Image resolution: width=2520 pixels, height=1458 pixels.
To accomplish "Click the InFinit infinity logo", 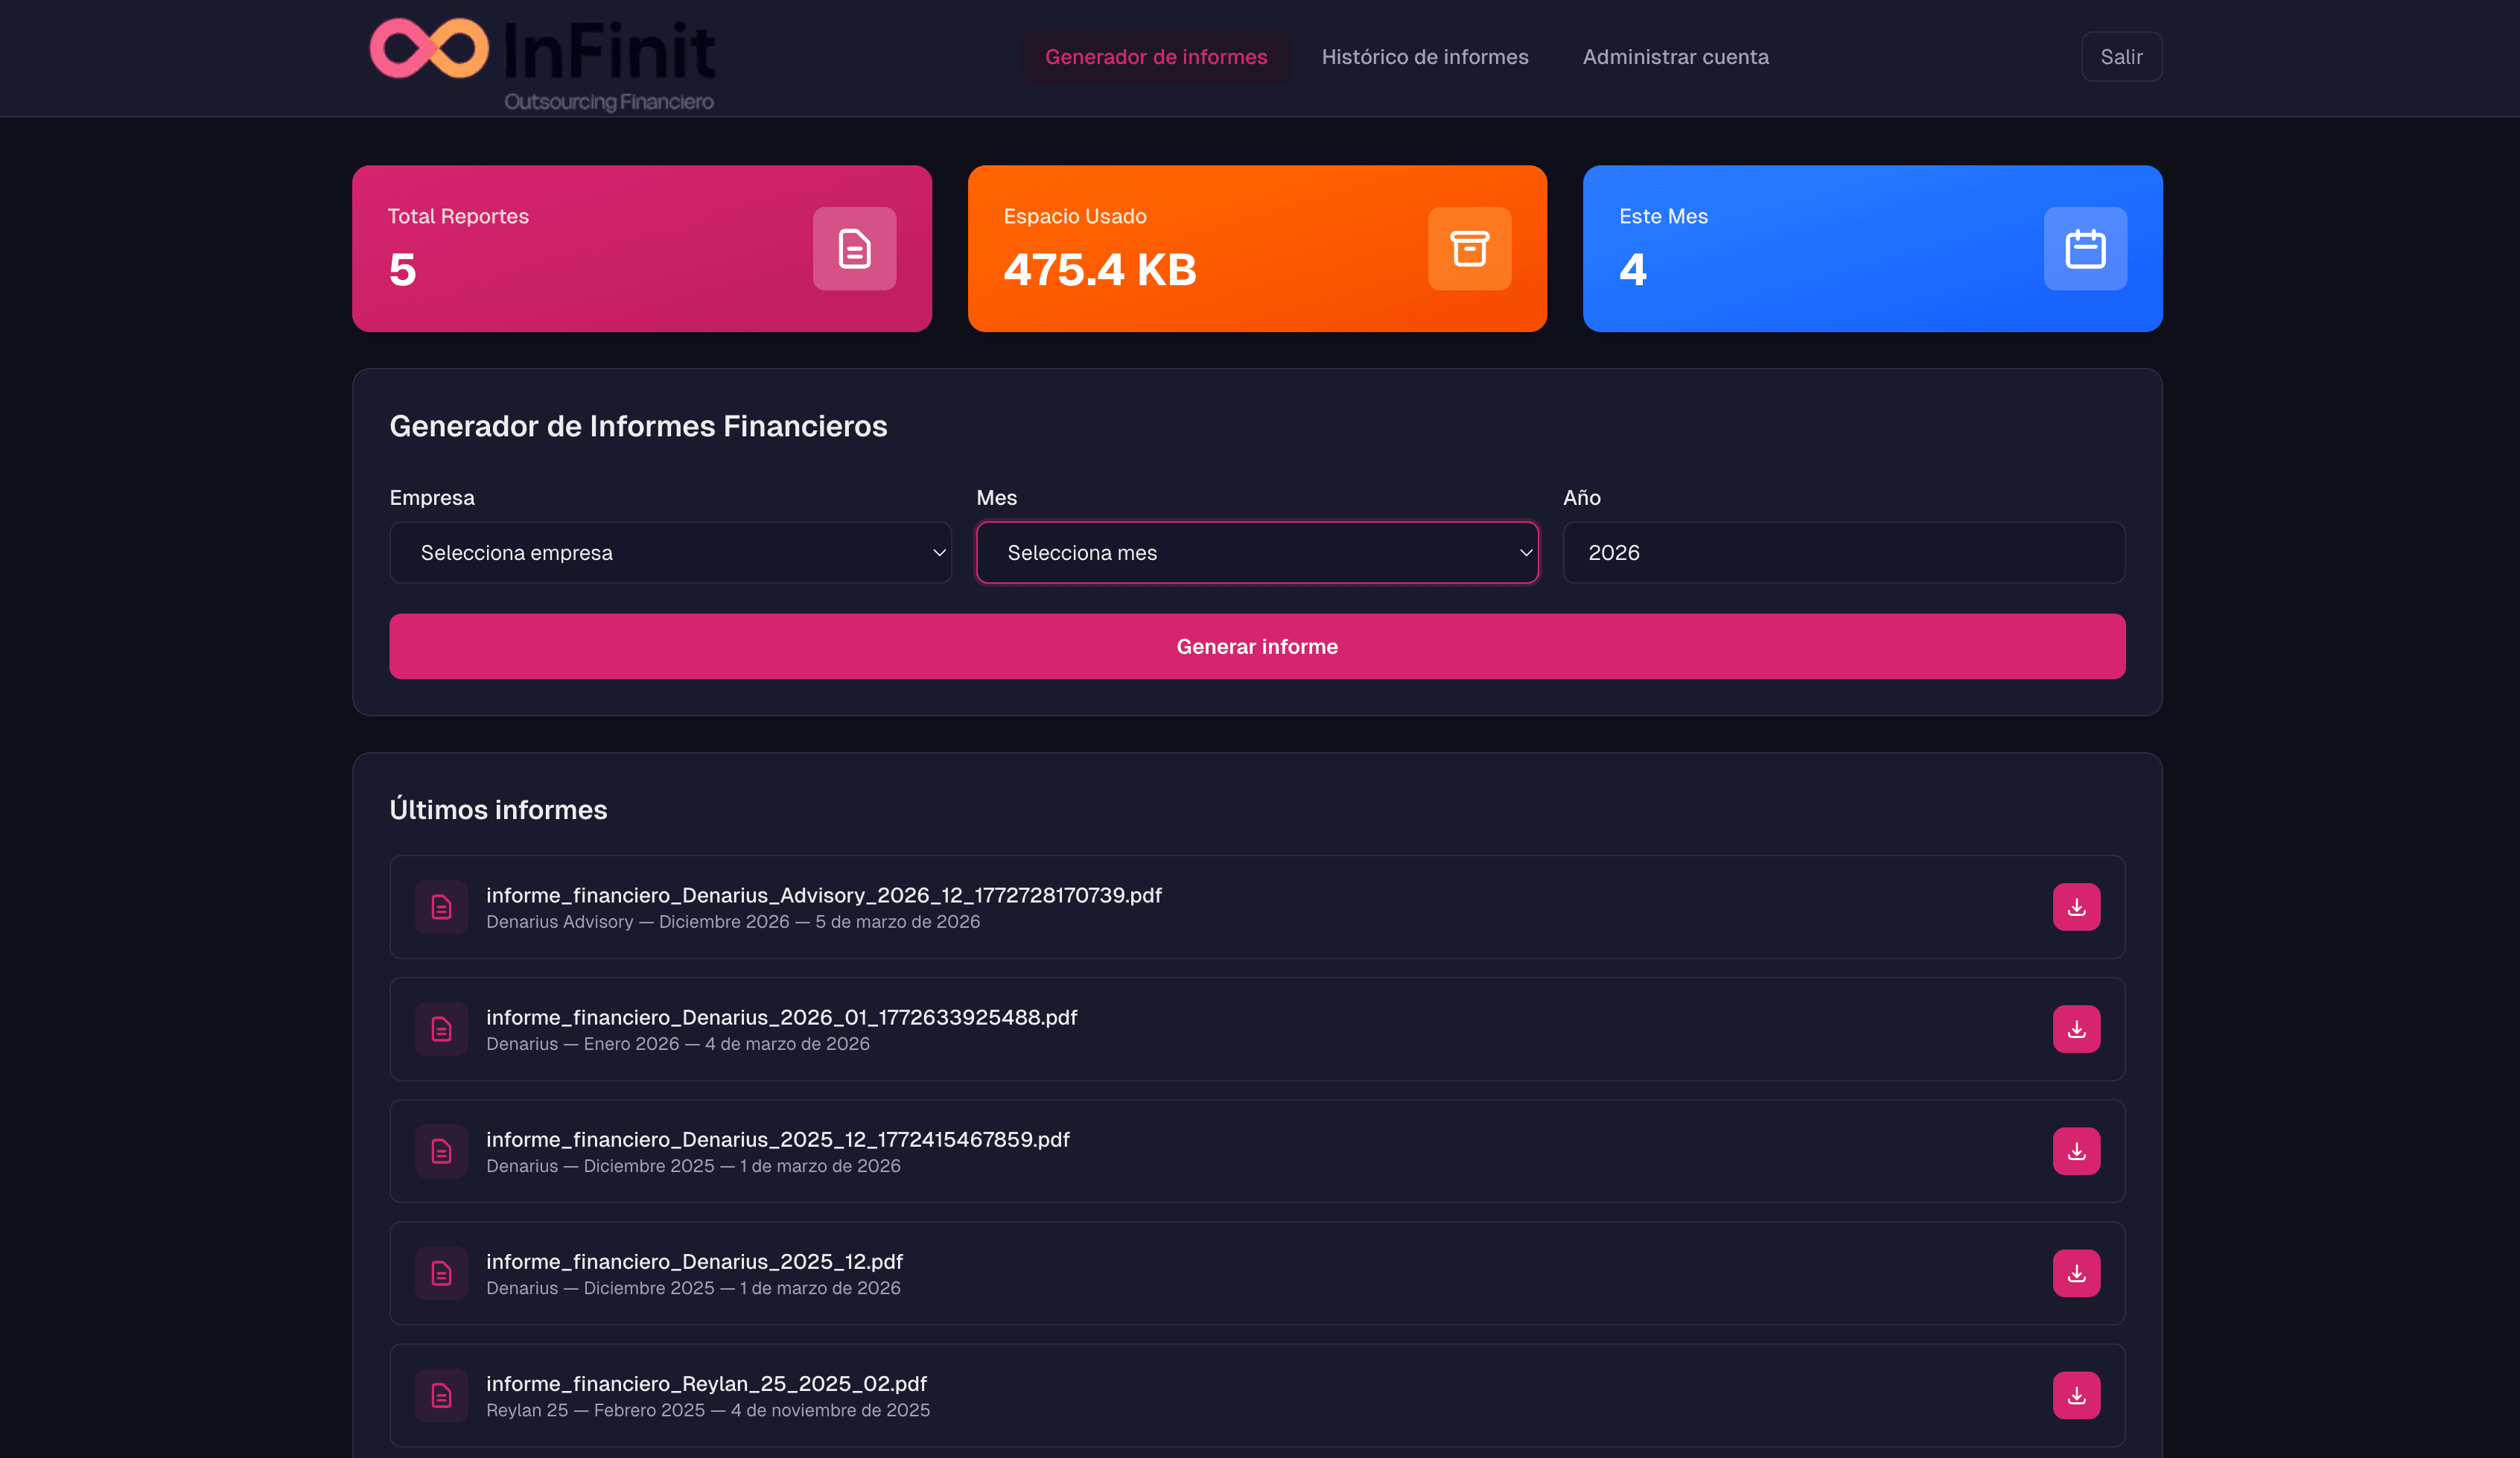I will click(429, 48).
